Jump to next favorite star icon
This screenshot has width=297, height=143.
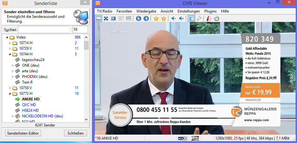(x=163, y=18)
